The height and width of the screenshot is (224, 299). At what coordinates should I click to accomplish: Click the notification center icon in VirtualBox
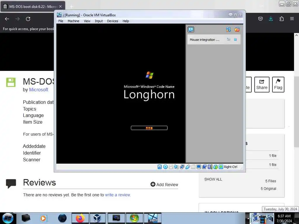tap(191, 29)
